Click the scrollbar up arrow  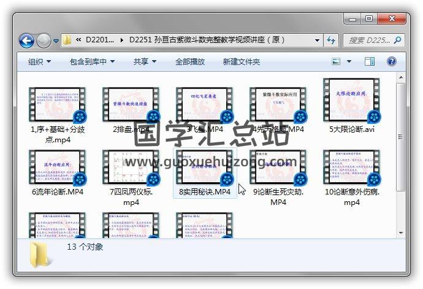[401, 77]
